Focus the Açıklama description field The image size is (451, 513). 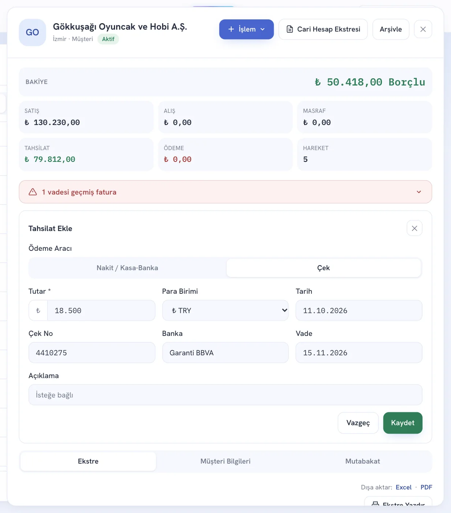point(225,395)
